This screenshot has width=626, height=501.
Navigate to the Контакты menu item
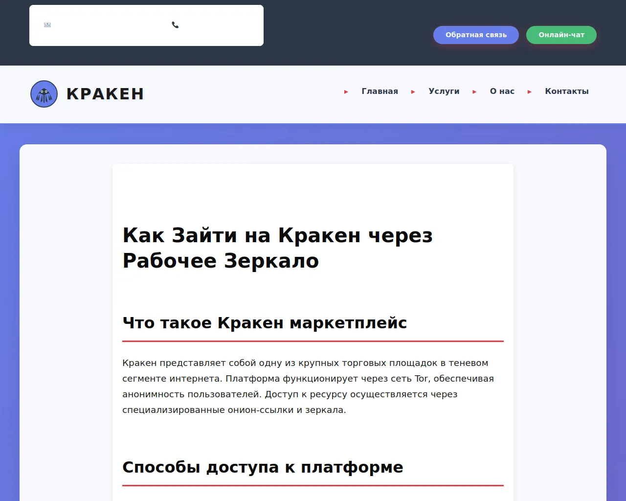click(x=566, y=91)
